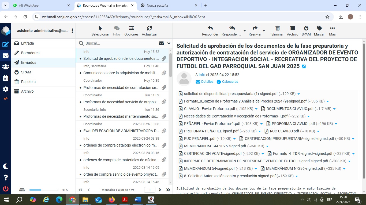Click the Seleccionar selection mode tool
366x205 pixels.
100,28
